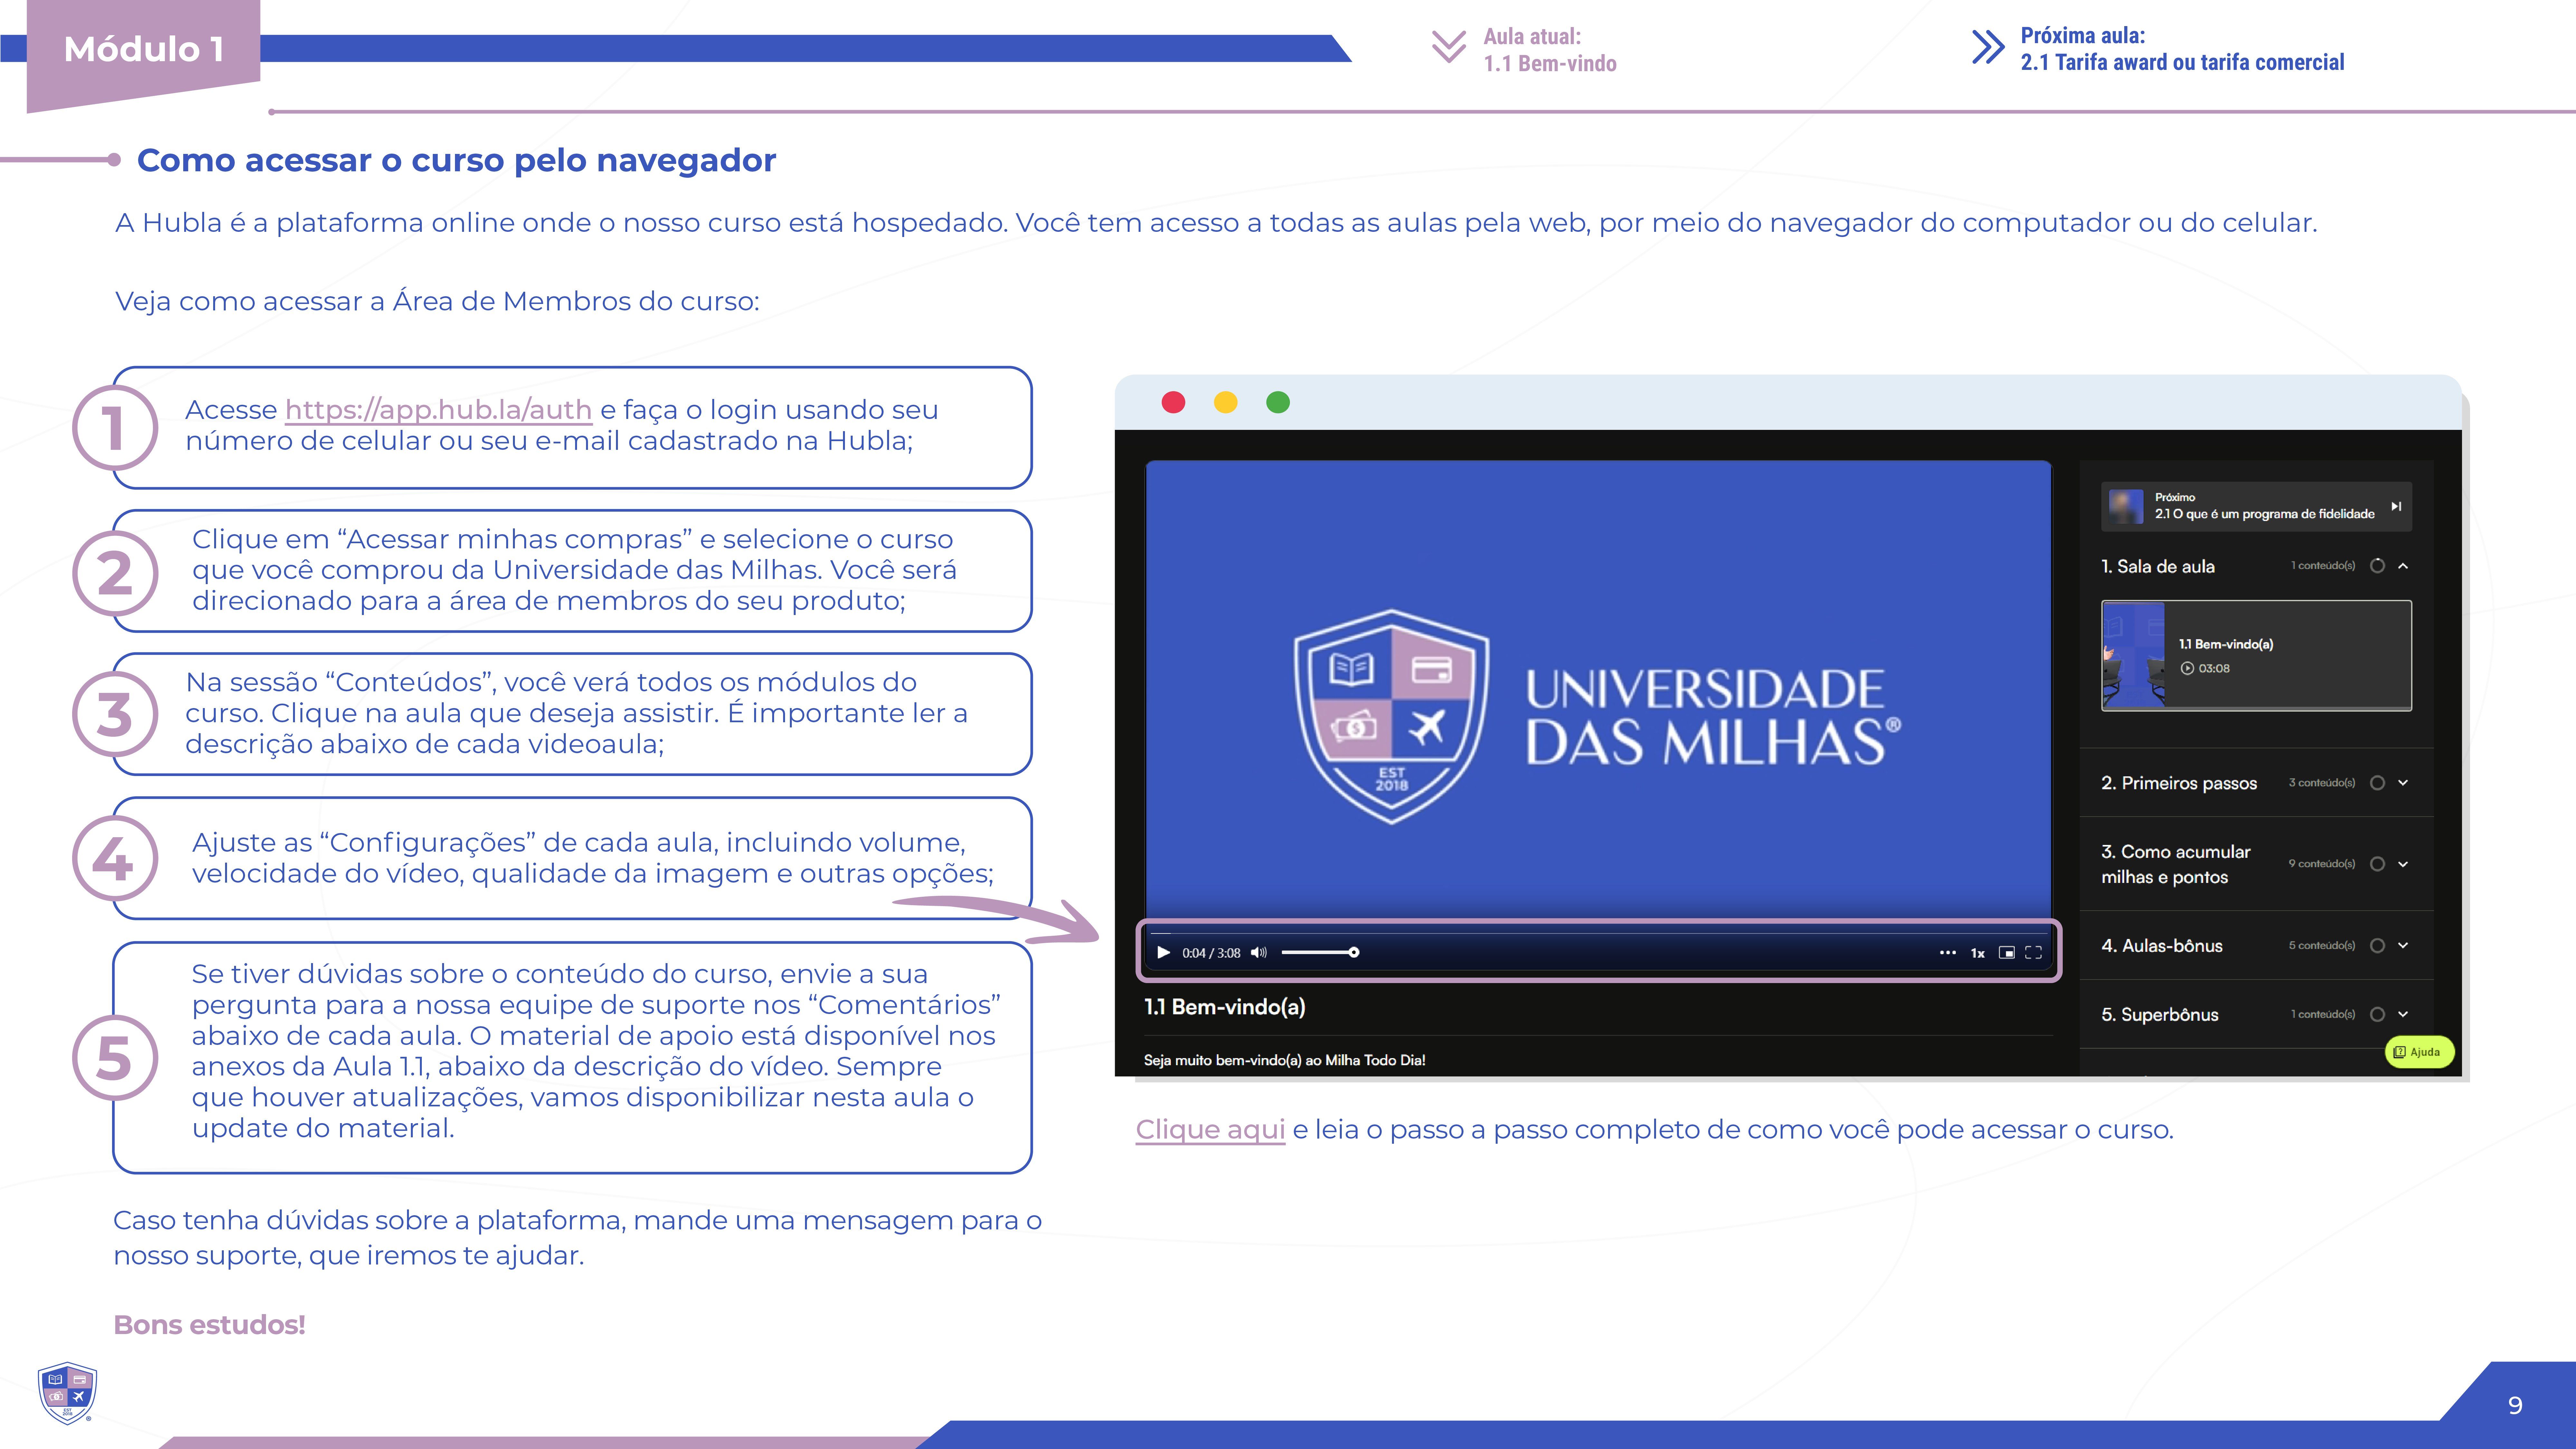Click the 1.1 Bem-vindo(a) video title
Viewport: 2576px width, 1449px height.
tap(1225, 1007)
